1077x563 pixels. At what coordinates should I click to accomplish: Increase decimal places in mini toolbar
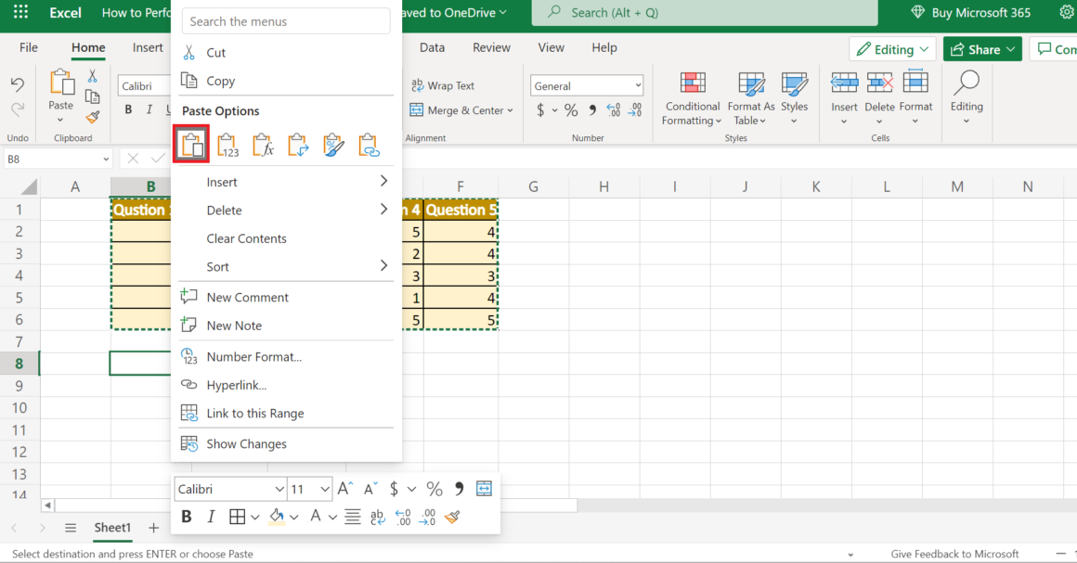tap(402, 517)
